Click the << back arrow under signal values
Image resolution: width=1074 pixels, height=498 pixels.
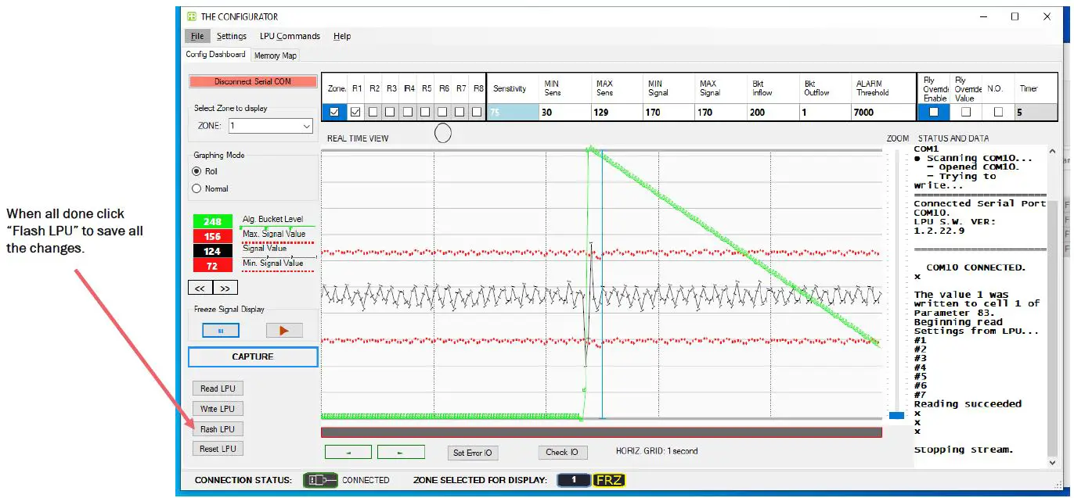tap(200, 287)
